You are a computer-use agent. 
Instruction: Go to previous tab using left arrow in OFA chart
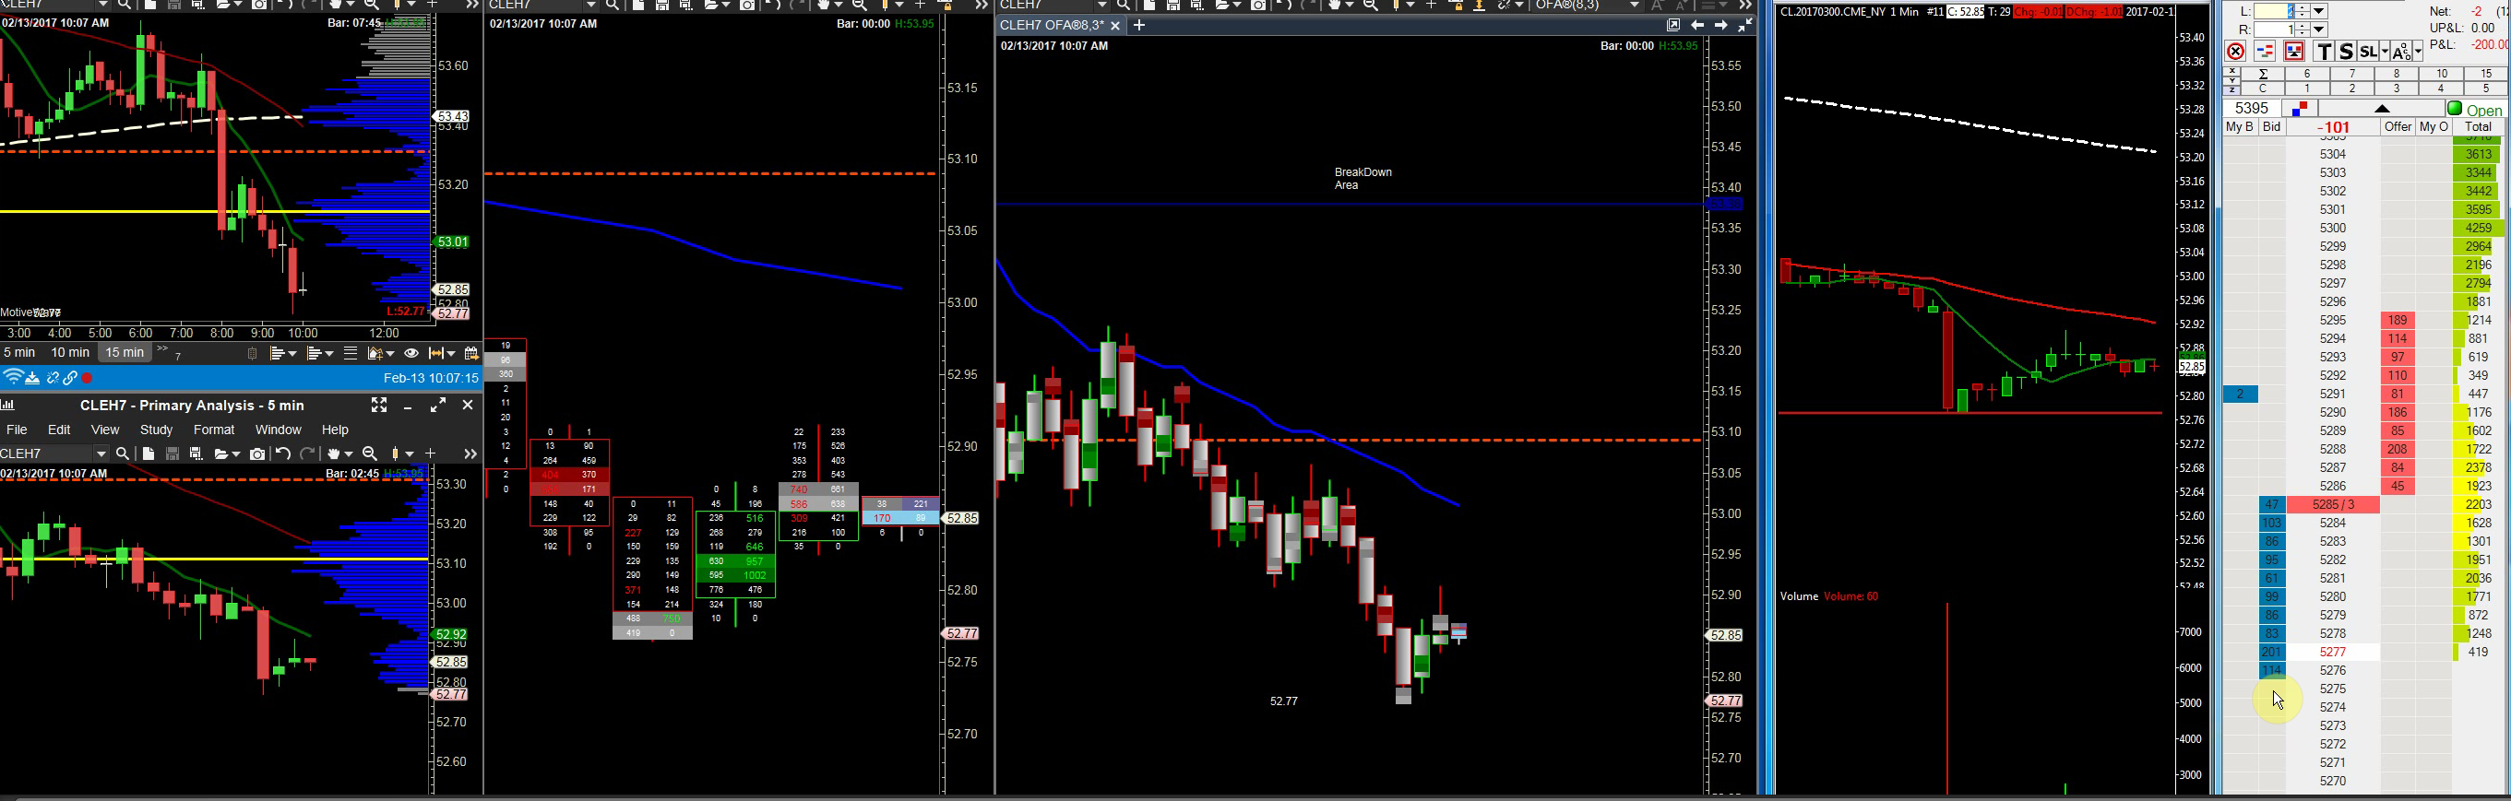tap(1698, 25)
